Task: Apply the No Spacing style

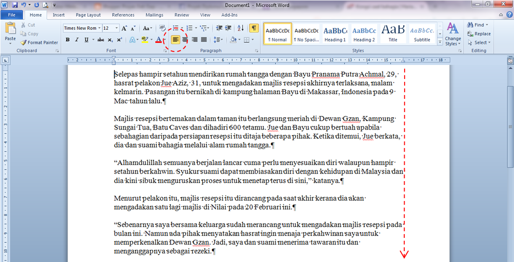Action: point(307,34)
